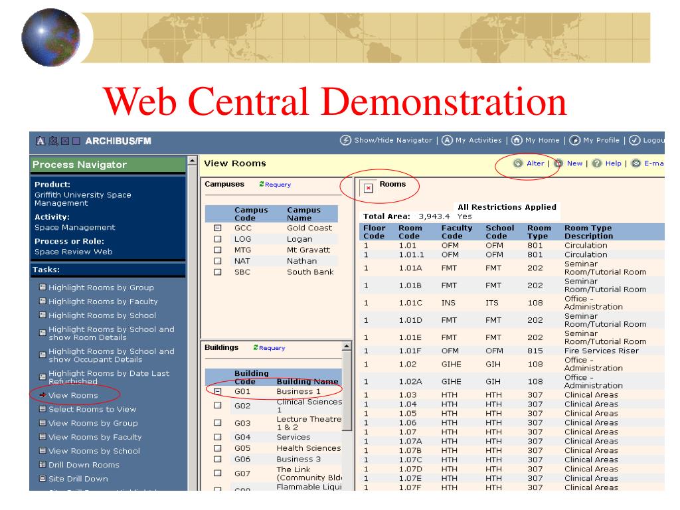Click the Buildings panel scroll up arrow
The image size is (680, 510).
347,346
